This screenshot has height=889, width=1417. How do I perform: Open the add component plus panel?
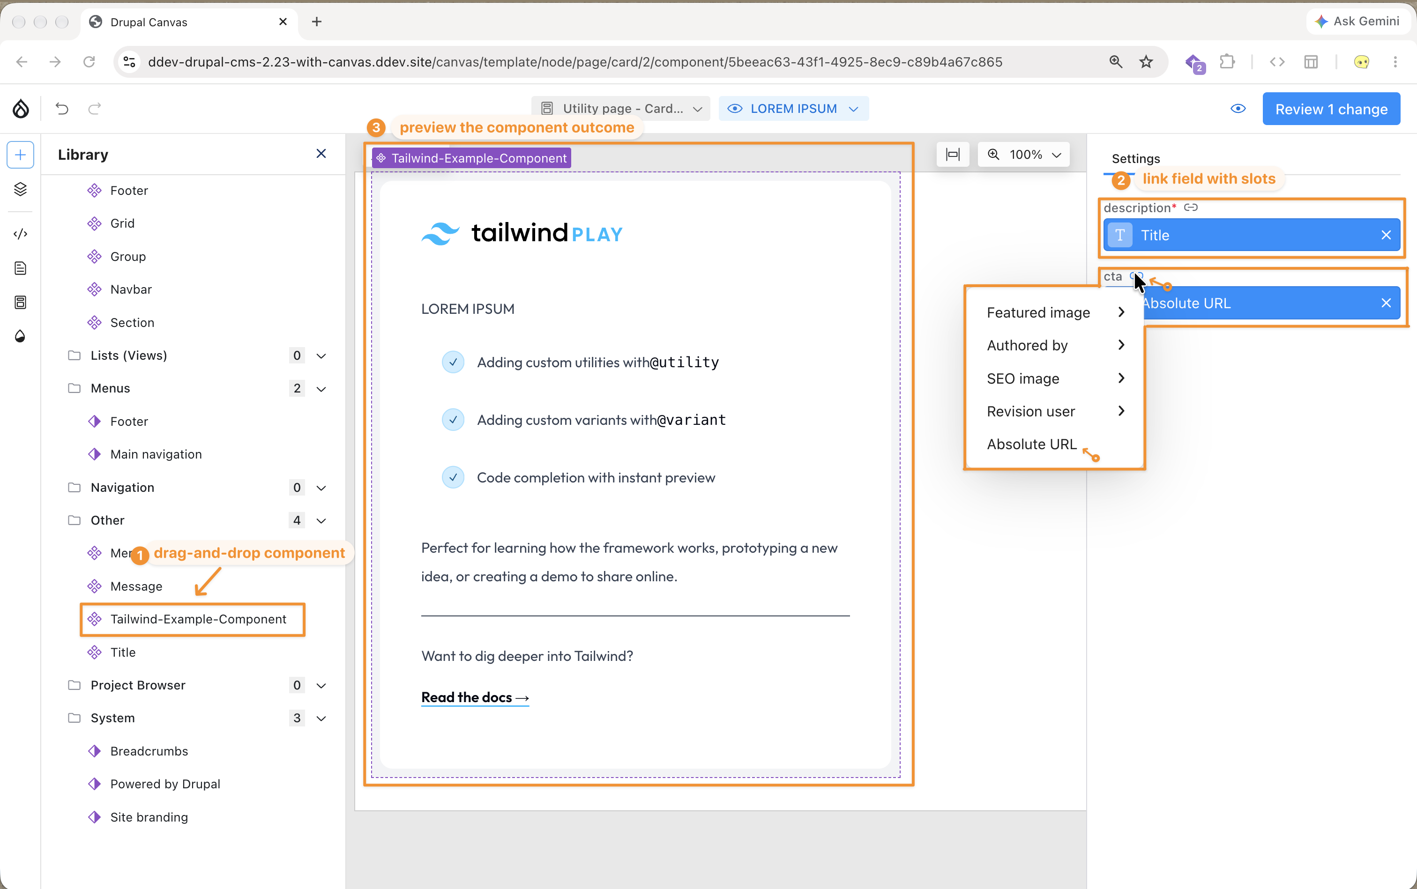tap(20, 155)
